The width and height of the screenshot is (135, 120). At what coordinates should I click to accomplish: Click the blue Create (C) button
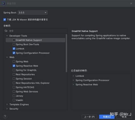107,117
